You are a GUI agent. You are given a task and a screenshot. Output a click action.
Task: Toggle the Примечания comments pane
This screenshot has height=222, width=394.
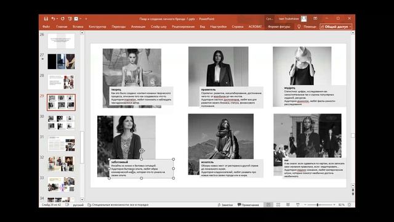pyautogui.click(x=248, y=205)
